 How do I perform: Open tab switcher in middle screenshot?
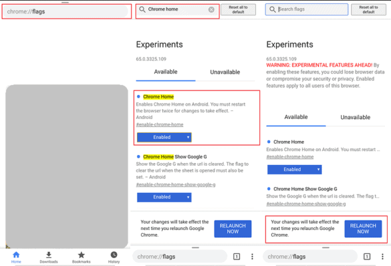[x=237, y=256]
